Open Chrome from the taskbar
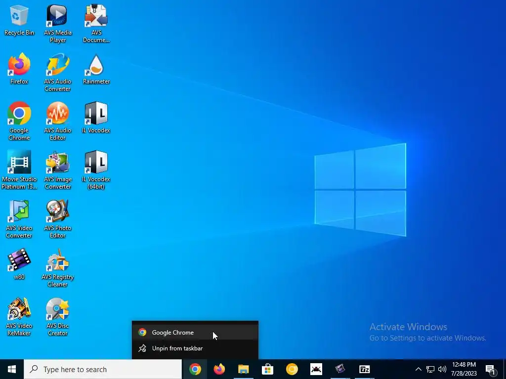This screenshot has height=379, width=506. [195, 369]
